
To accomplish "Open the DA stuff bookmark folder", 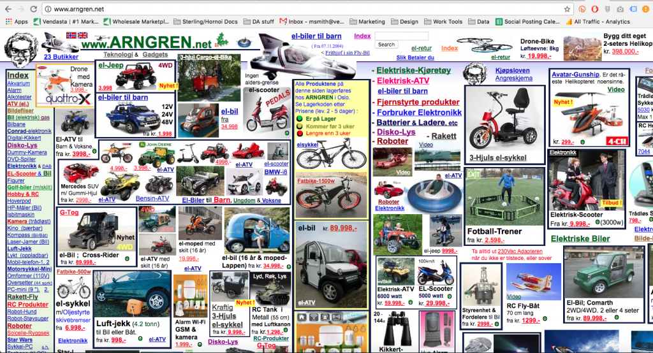I will 259,22.
